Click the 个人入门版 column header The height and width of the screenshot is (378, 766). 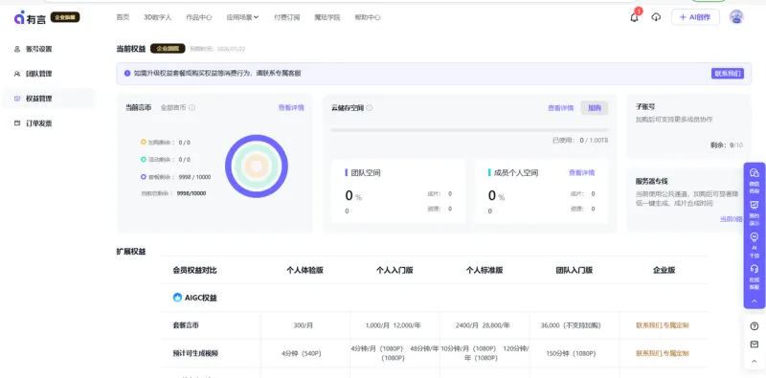coord(394,270)
